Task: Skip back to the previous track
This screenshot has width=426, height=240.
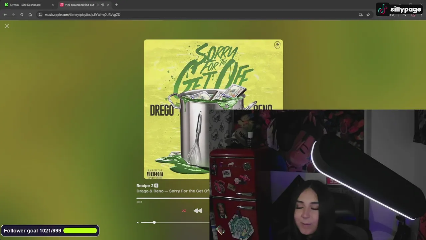Action: tap(198, 211)
